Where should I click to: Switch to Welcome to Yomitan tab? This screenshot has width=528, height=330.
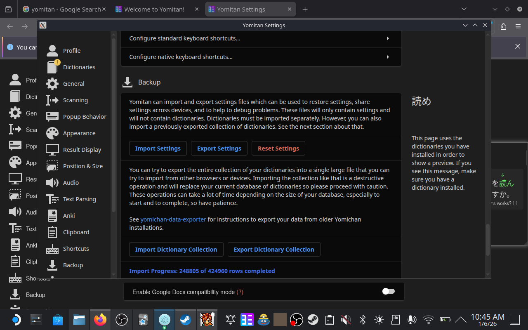point(154,9)
